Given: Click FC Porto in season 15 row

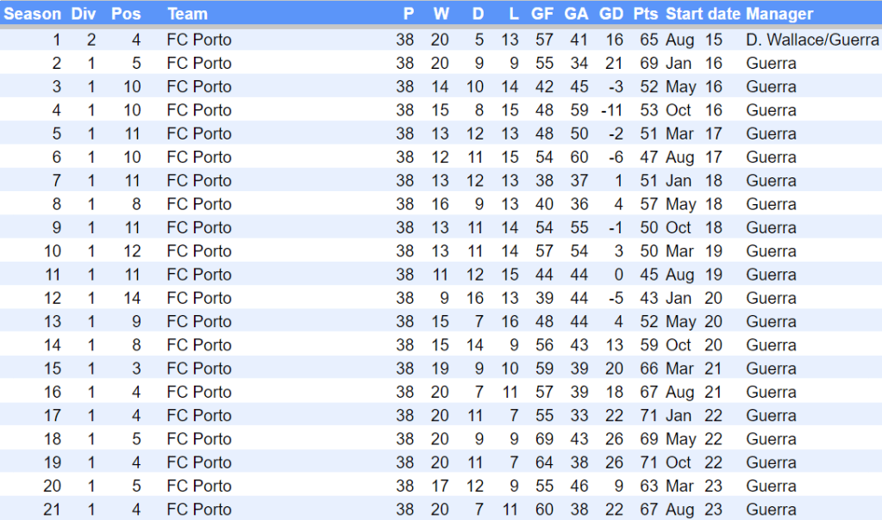Looking at the screenshot, I should (199, 368).
